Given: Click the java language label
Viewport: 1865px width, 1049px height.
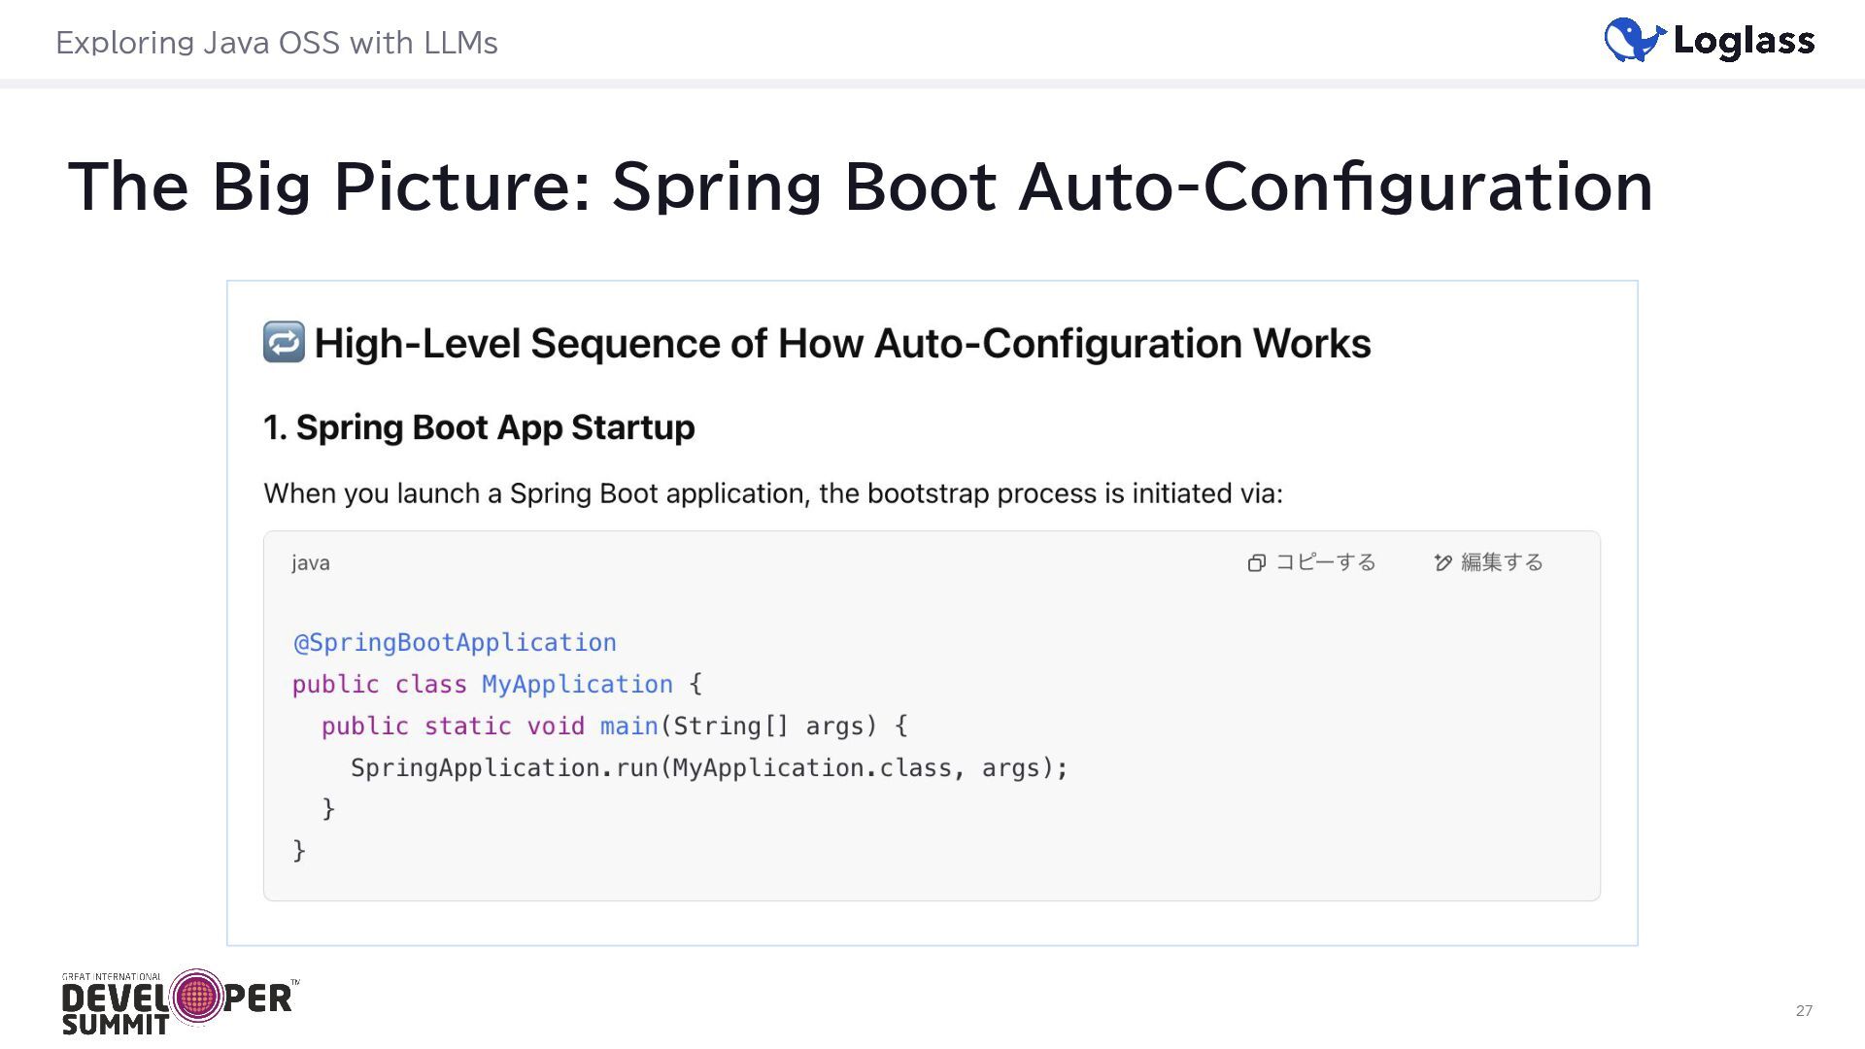Looking at the screenshot, I should tap(310, 563).
